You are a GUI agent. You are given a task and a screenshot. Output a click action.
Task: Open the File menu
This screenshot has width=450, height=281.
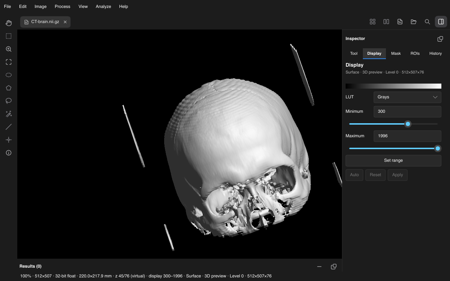(7, 6)
